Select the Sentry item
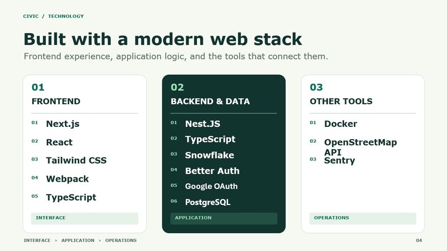Image resolution: width=447 pixels, height=251 pixels. pos(339,161)
